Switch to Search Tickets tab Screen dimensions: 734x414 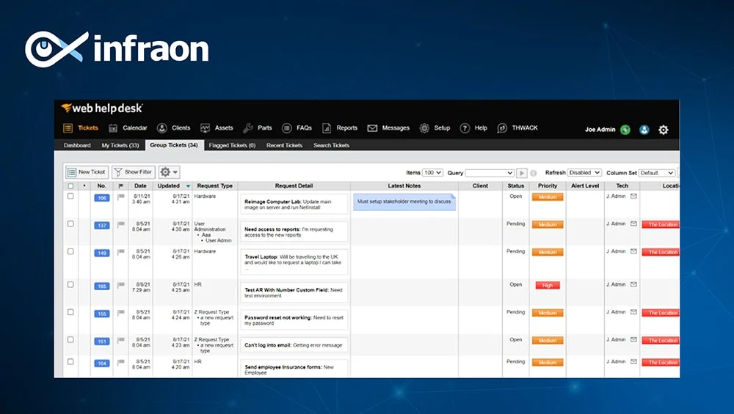[332, 145]
